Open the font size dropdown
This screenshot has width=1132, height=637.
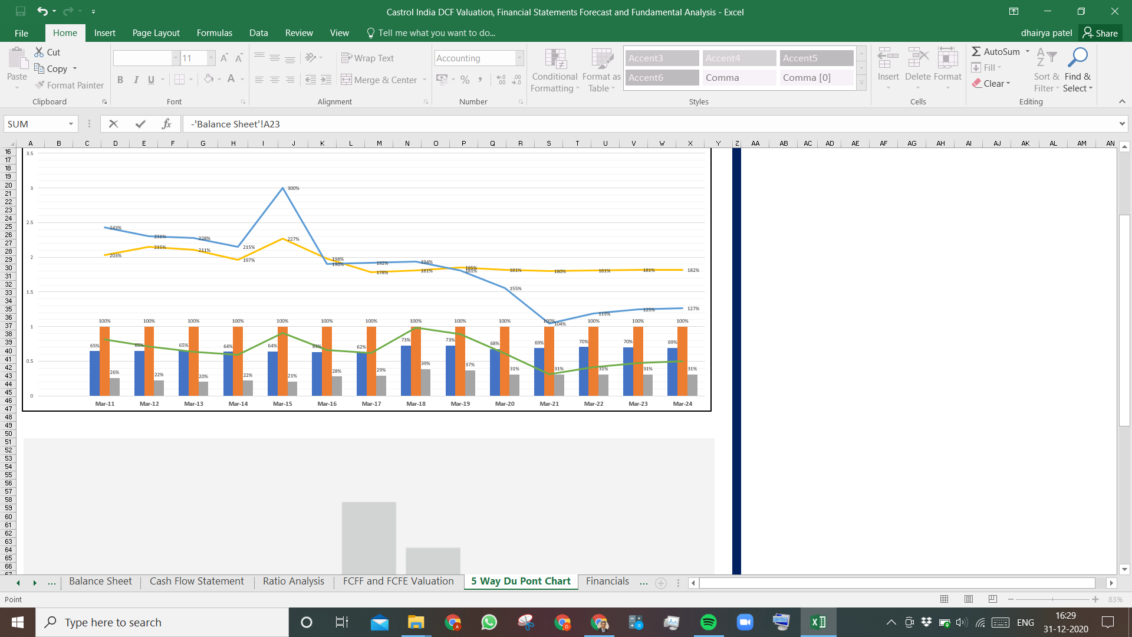(210, 58)
